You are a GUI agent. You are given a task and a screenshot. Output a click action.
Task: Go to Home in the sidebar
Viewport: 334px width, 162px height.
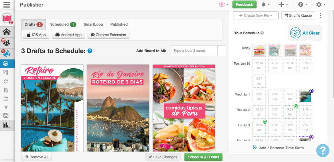coord(7,32)
